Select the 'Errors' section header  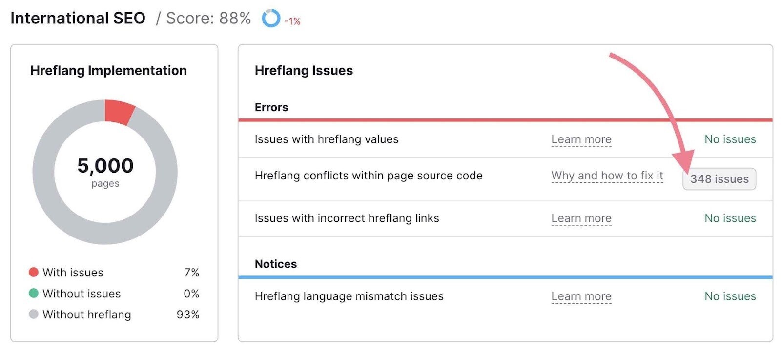click(x=271, y=107)
